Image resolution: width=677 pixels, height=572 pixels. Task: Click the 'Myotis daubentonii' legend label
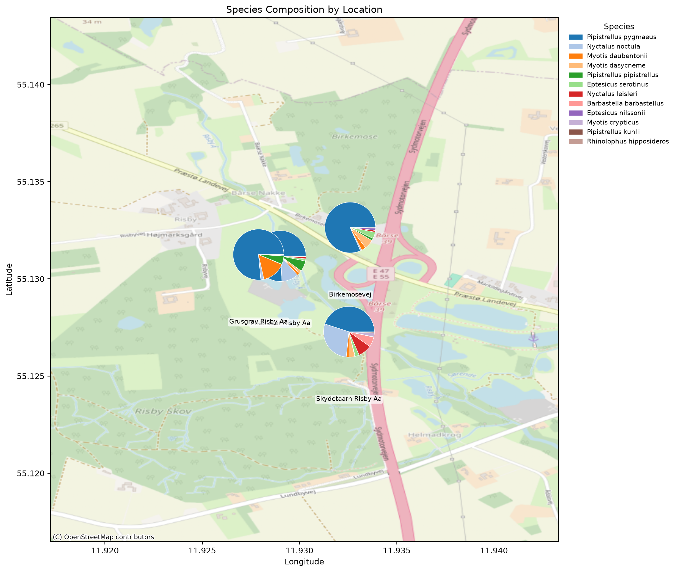[x=617, y=56]
